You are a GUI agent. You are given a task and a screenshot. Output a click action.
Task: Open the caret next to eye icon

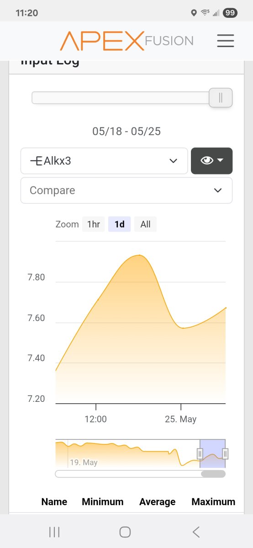point(220,160)
